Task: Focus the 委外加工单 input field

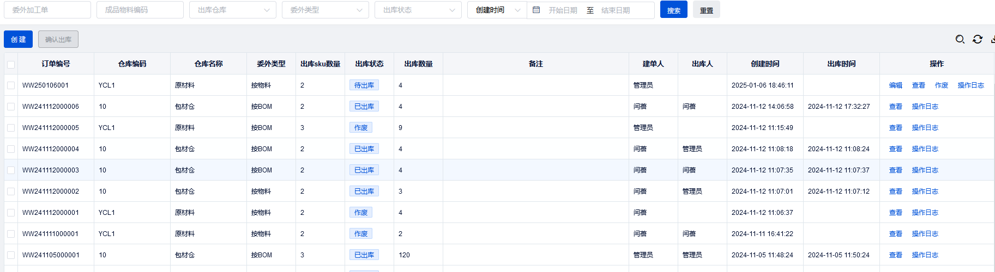Action: click(x=47, y=10)
